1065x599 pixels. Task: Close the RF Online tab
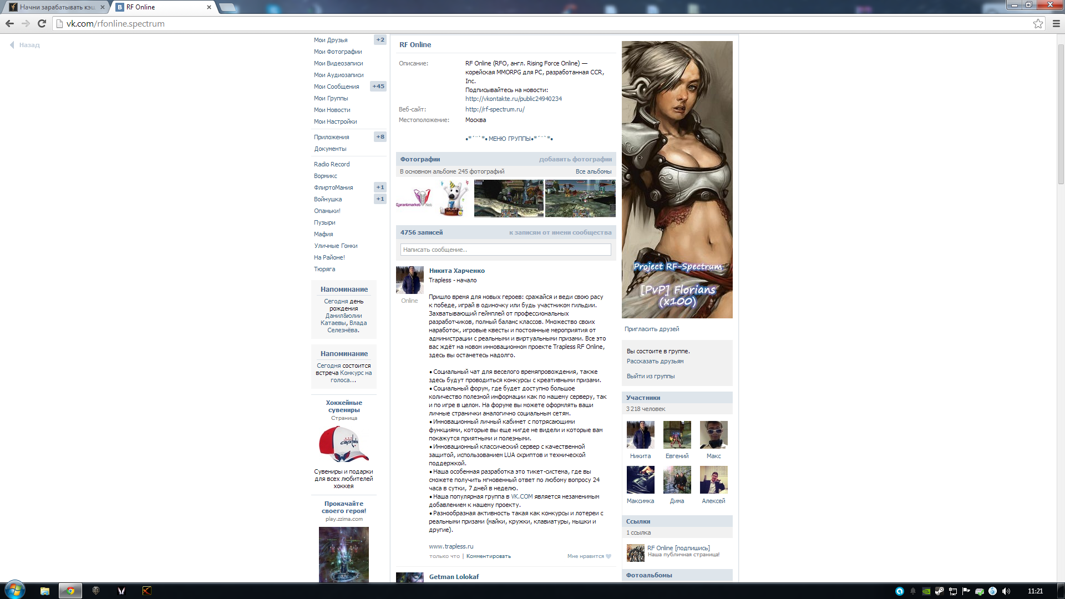(x=209, y=7)
